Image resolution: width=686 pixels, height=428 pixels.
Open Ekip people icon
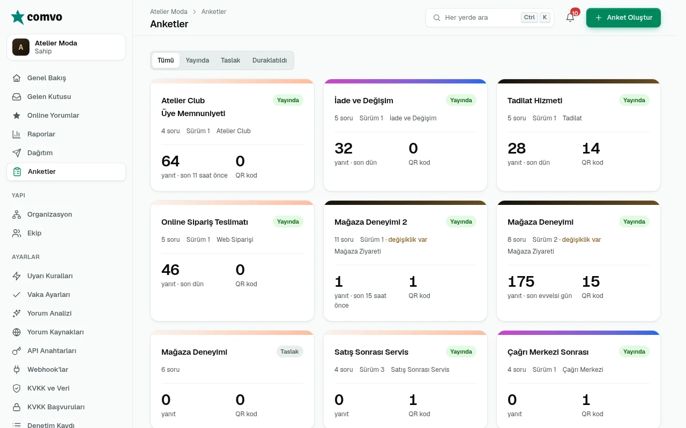point(17,233)
